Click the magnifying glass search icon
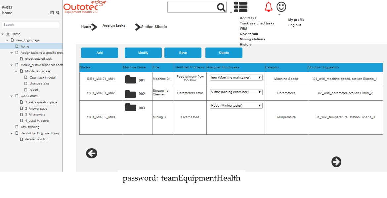The image size is (387, 198). point(221,7)
